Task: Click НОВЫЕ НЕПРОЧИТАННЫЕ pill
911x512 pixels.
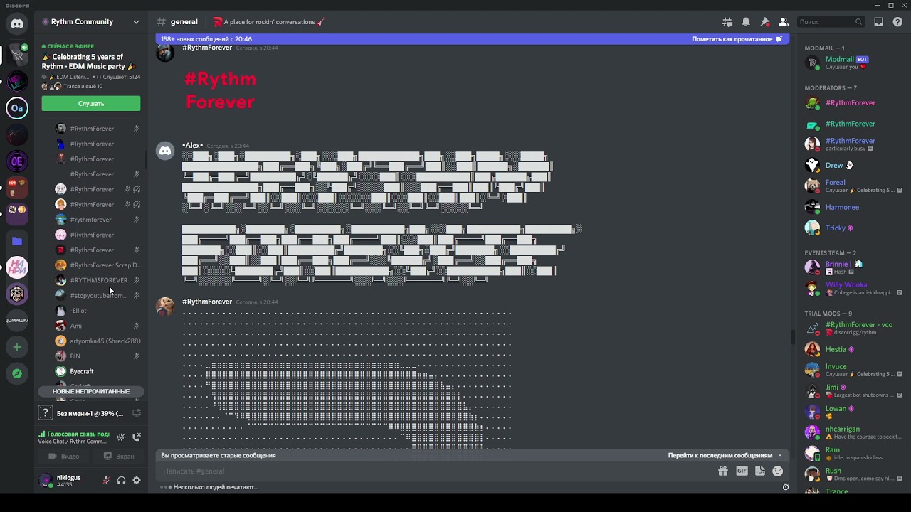Action: (91, 391)
